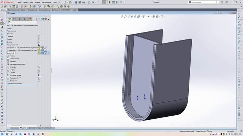
Task: Open dropdown arrow beside Options gear
Action: pos(123,2)
